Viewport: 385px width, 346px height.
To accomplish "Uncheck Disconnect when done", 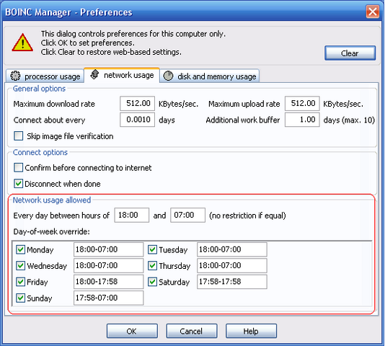I will pyautogui.click(x=19, y=183).
